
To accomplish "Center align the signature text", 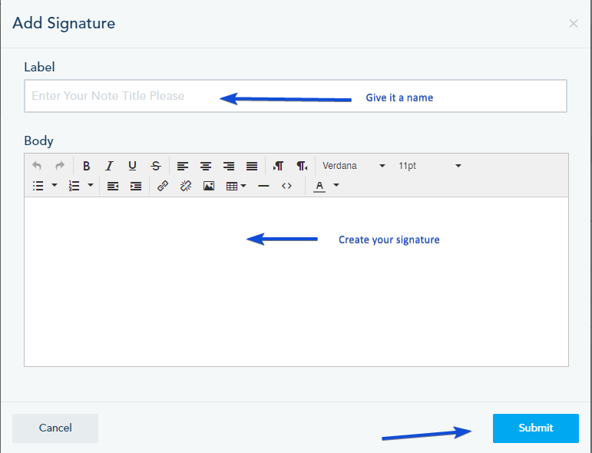I will 206,166.
